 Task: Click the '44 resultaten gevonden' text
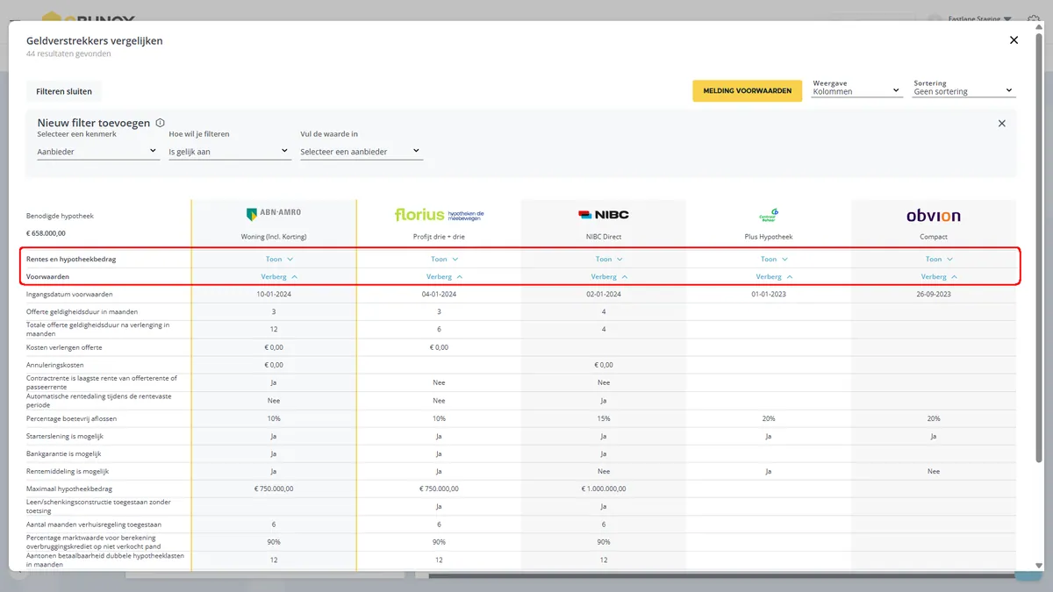point(68,53)
